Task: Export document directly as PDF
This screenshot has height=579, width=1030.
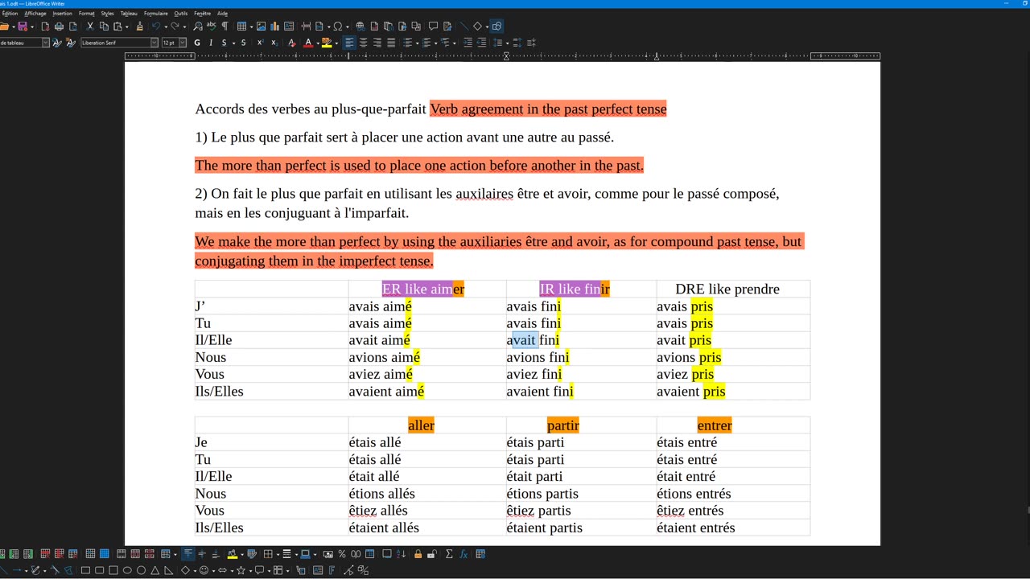Action: tap(45, 27)
